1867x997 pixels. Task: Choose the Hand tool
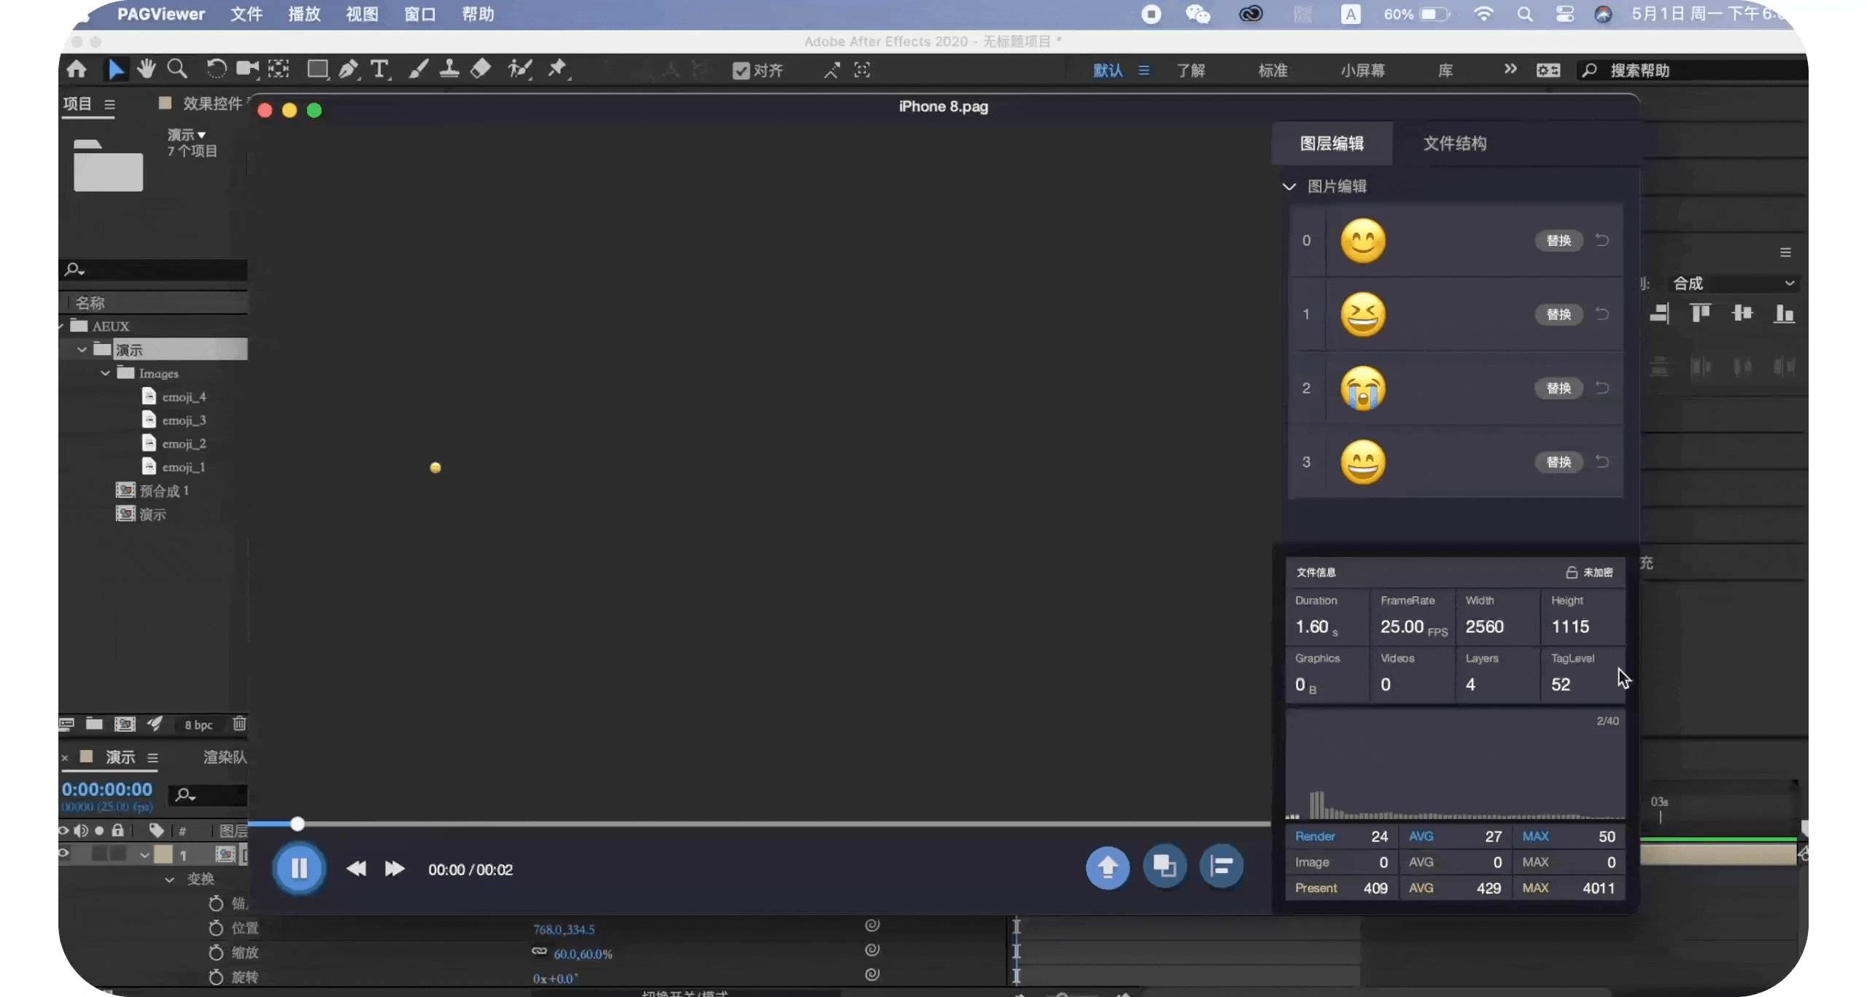[146, 69]
